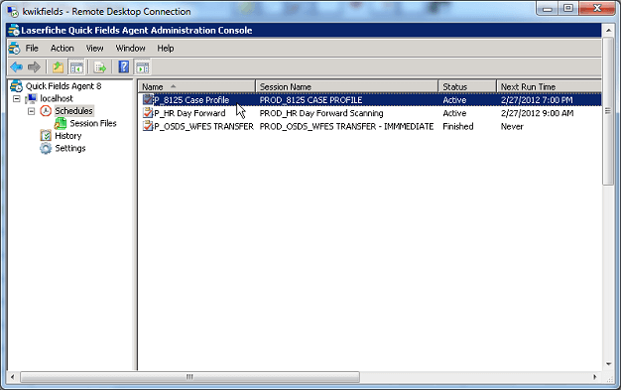The image size is (621, 390).
Task: Select Settings in the tree
Action: coord(70,148)
